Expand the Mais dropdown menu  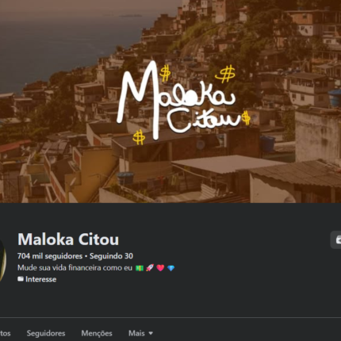[140, 333]
